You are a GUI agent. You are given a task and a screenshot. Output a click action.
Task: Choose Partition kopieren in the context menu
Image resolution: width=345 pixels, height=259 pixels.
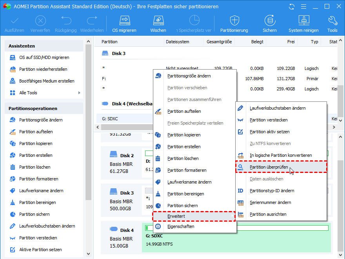(195, 135)
